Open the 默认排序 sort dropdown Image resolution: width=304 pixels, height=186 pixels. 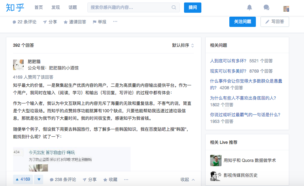pos(183,45)
